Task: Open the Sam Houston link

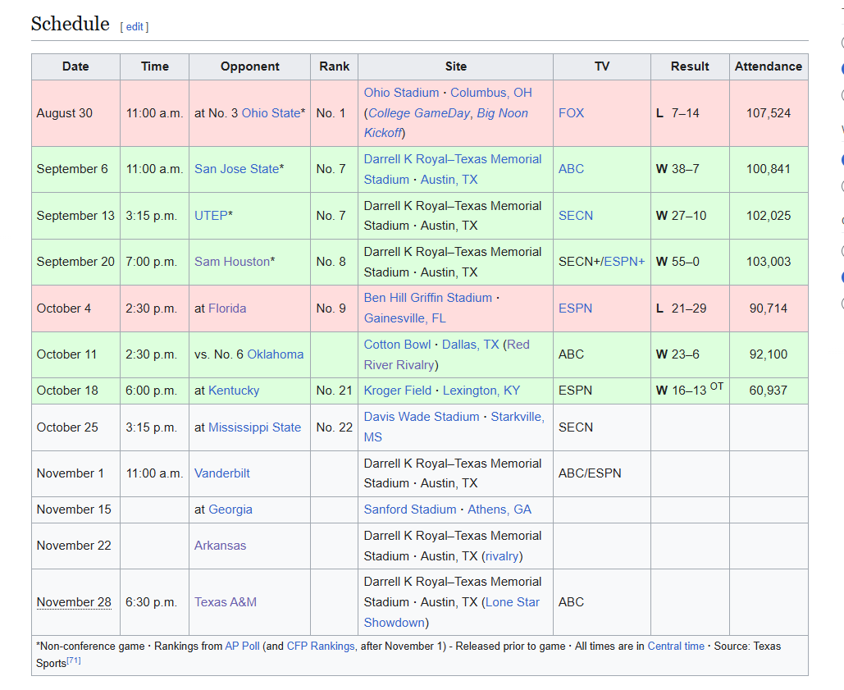Action: pos(232,262)
